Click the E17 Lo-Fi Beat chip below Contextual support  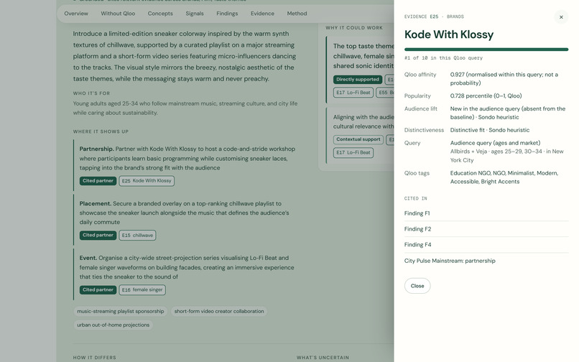353,152
